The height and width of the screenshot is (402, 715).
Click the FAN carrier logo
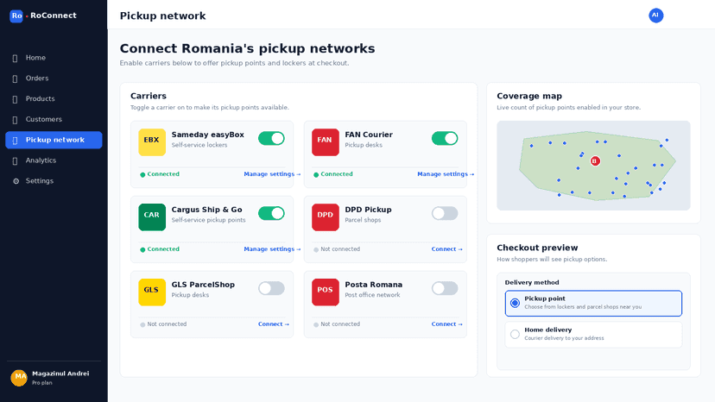tap(326, 142)
